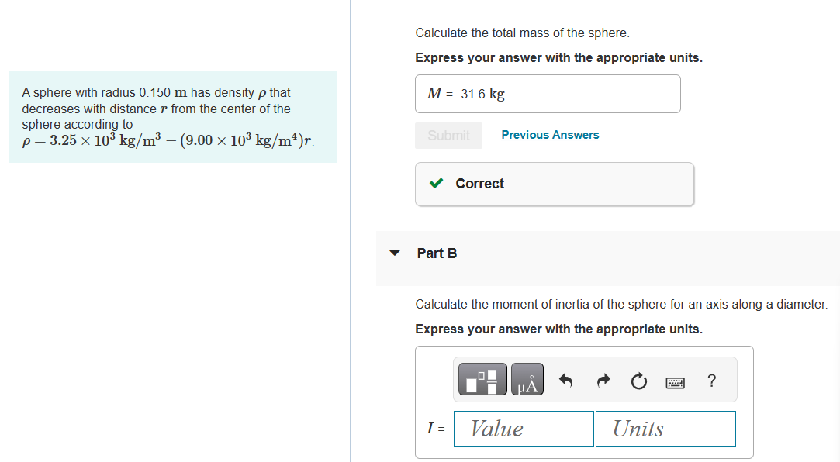This screenshot has width=840, height=462.
Task: Click the Units field in Part B
Action: 665,429
